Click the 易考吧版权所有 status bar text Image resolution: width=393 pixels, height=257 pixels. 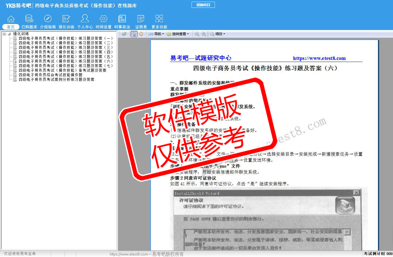168,254
